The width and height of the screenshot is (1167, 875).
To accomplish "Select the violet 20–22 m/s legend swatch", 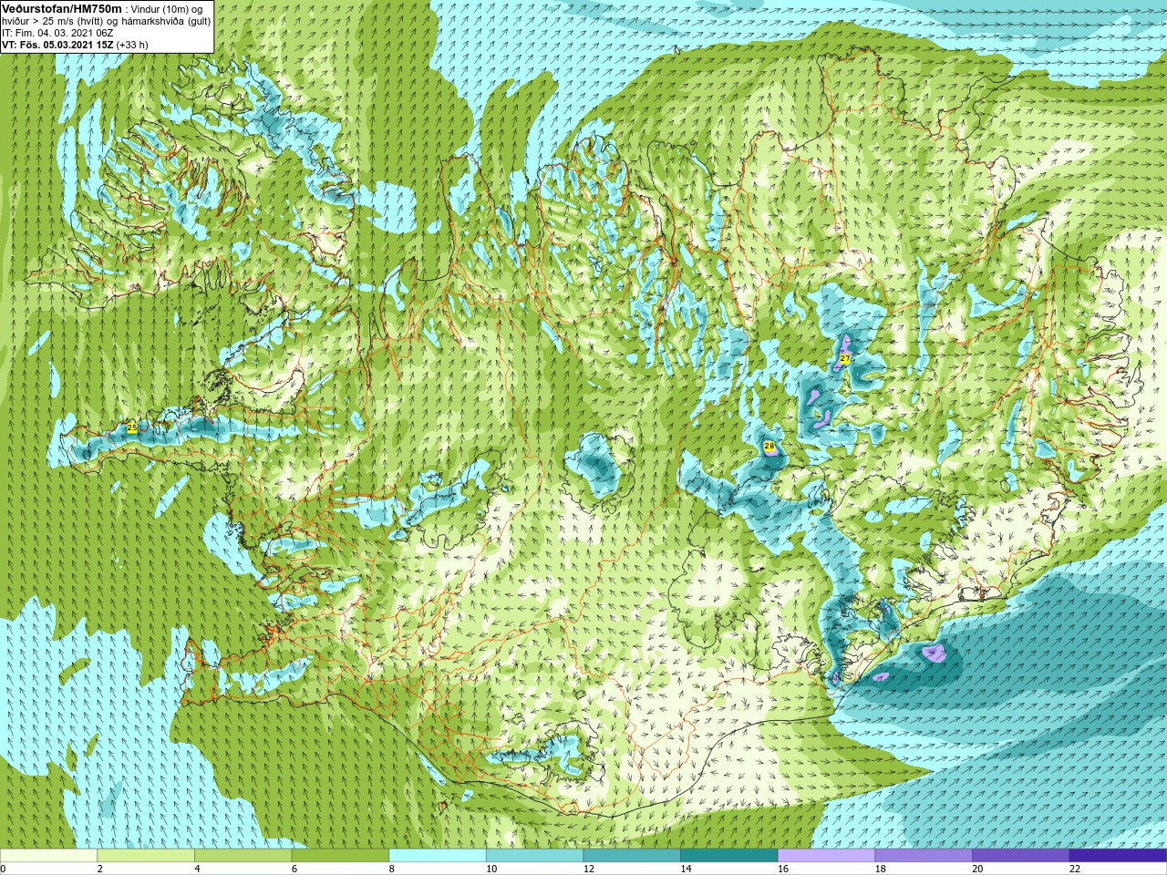I will [1021, 856].
